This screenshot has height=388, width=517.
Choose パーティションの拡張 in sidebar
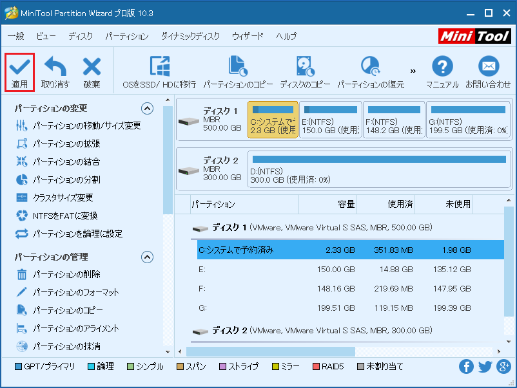[x=58, y=143]
